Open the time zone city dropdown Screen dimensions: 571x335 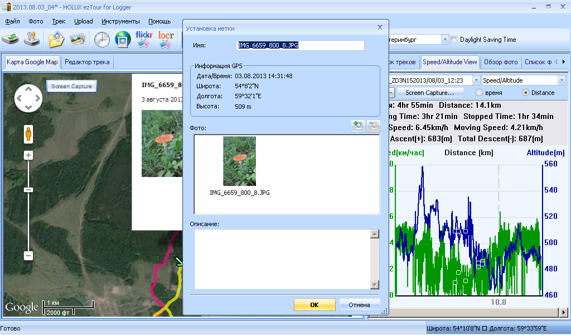pyautogui.click(x=444, y=40)
